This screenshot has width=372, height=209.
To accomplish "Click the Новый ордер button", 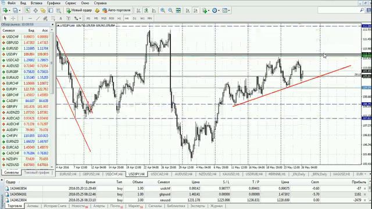I will pos(79,10).
